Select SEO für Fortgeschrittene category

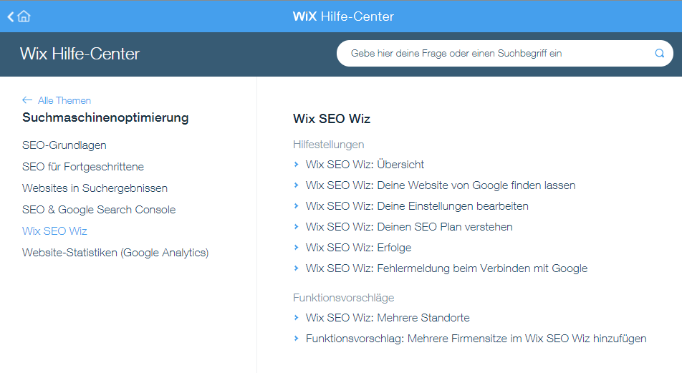coord(83,167)
